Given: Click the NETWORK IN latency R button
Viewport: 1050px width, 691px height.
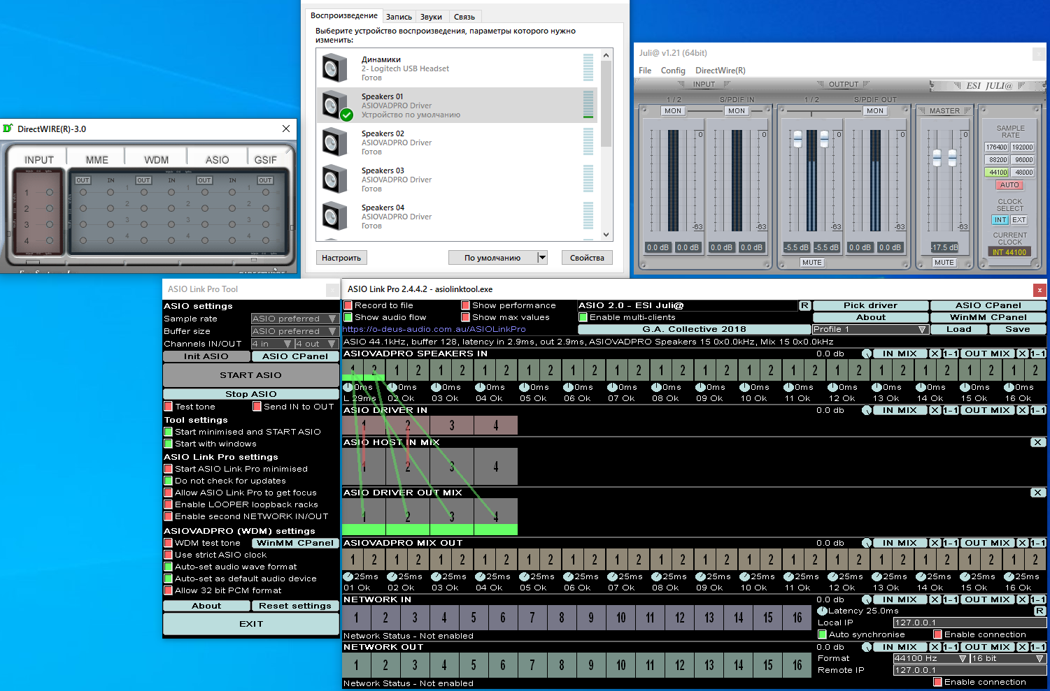Looking at the screenshot, I should (x=1040, y=611).
